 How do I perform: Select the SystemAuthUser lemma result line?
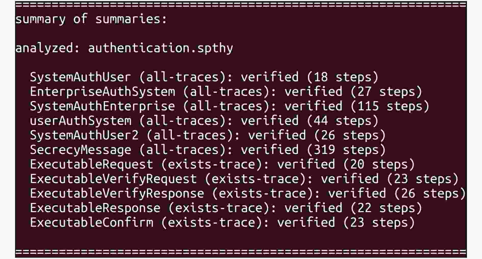(x=204, y=77)
